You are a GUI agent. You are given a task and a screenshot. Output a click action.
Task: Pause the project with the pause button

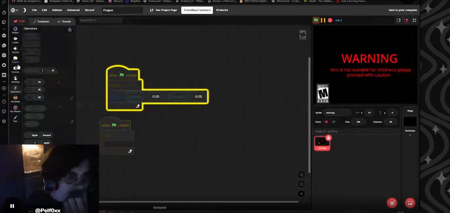(x=323, y=20)
